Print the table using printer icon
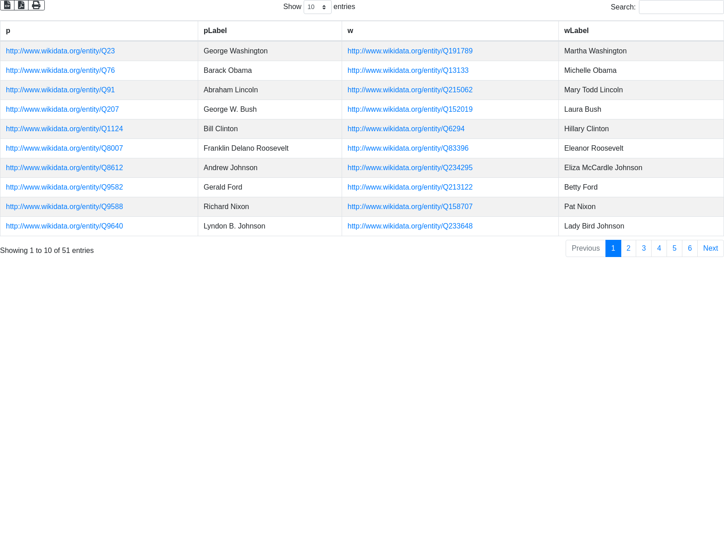724x543 pixels. 36,5
